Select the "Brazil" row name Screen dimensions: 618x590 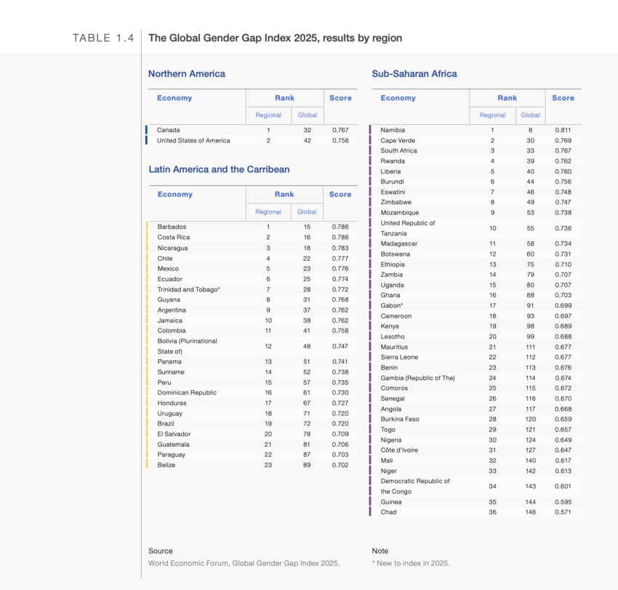point(166,424)
